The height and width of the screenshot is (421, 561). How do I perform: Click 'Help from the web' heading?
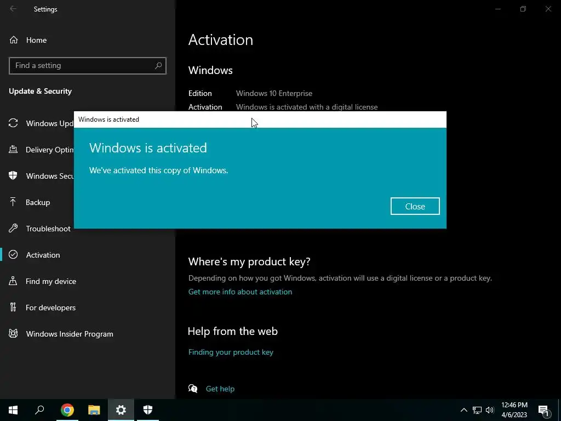233,331
